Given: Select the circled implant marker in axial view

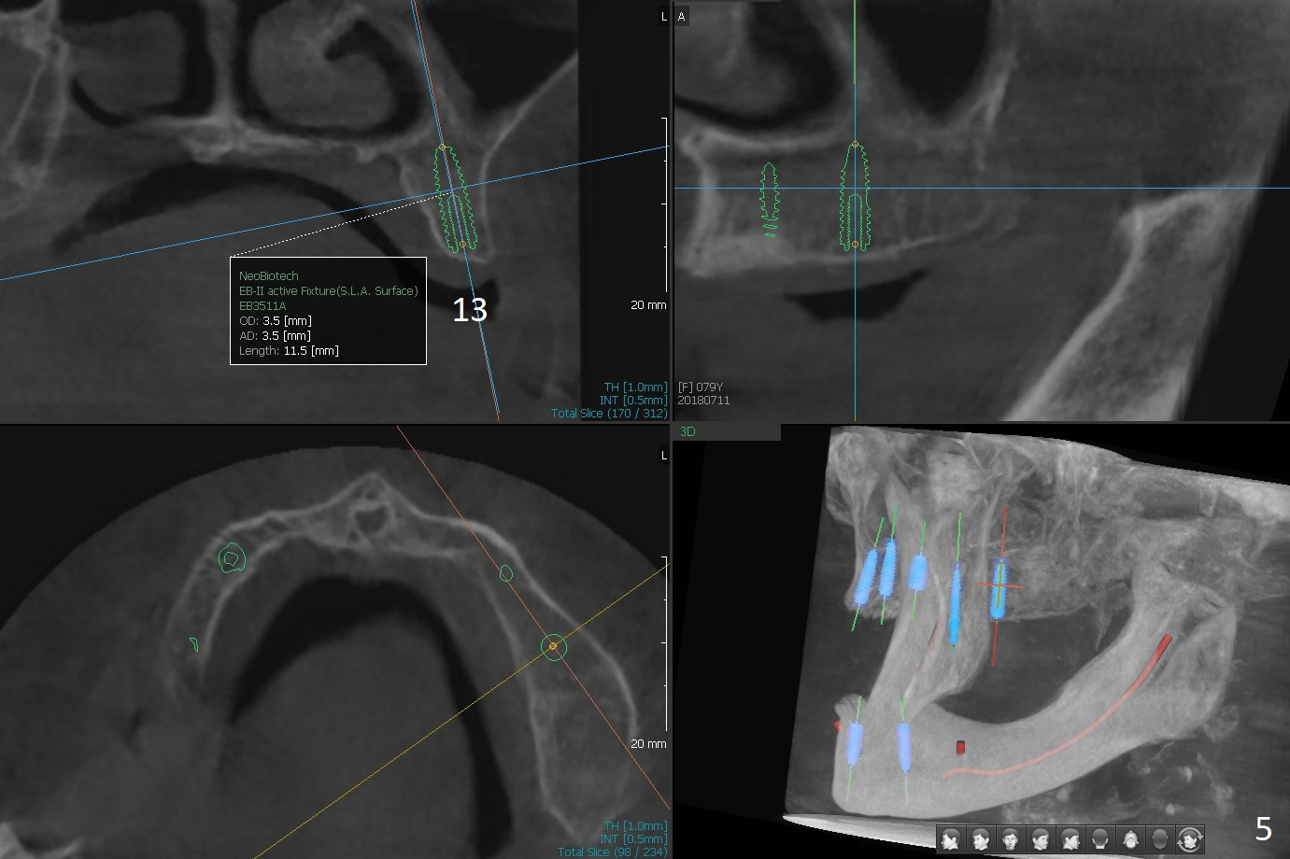Looking at the screenshot, I should tap(554, 646).
